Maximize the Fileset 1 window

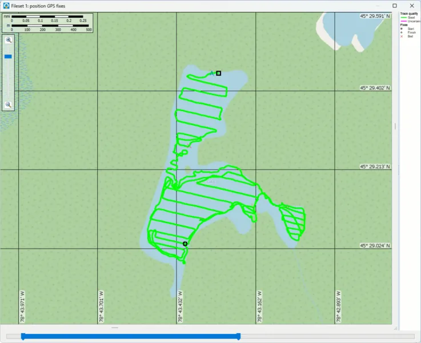tap(395, 5)
